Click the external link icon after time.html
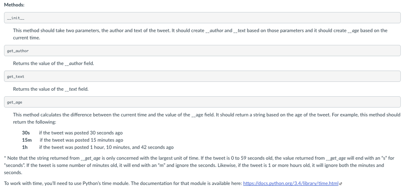This screenshot has width=412, height=195. [340, 184]
